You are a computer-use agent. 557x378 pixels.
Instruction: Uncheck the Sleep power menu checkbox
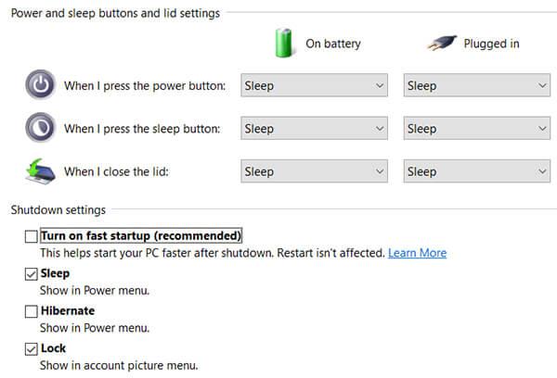(x=32, y=273)
